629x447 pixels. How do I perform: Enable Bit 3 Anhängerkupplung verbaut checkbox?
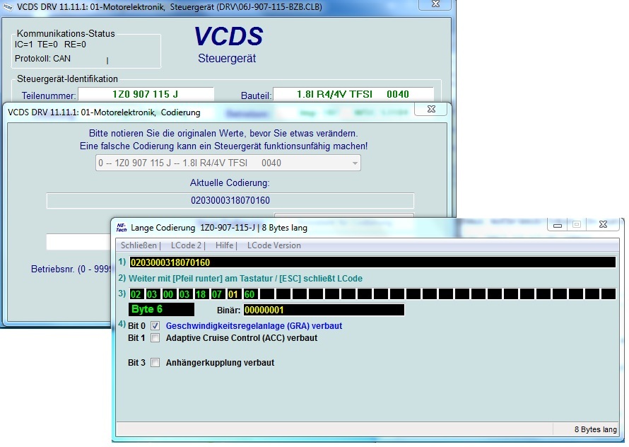point(155,363)
